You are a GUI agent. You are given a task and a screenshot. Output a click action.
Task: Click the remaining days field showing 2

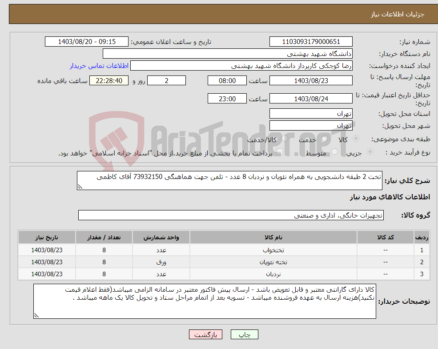click(x=166, y=81)
